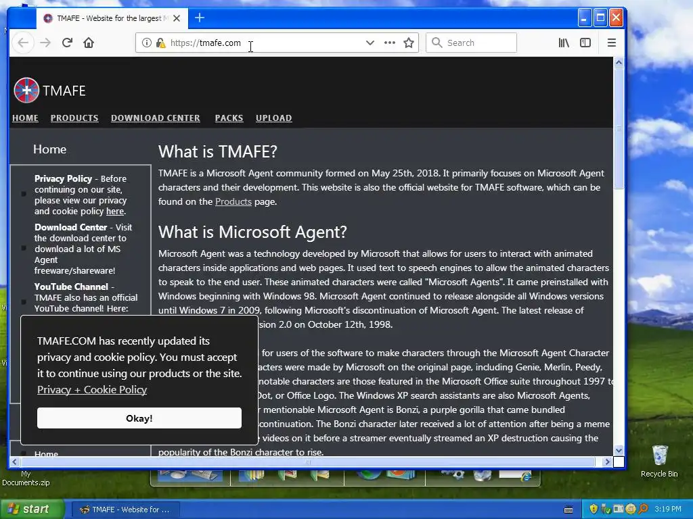Image resolution: width=693 pixels, height=519 pixels.
Task: Close the TMAFE browser tab
Action: (x=177, y=18)
